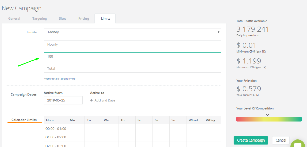Screen dimensions: 307x147
Task: Click the 00:00 - 01:00 row label
Action: point(56,129)
